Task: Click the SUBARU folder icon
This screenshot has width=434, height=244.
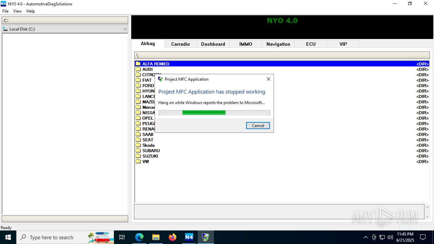Action: click(x=138, y=150)
